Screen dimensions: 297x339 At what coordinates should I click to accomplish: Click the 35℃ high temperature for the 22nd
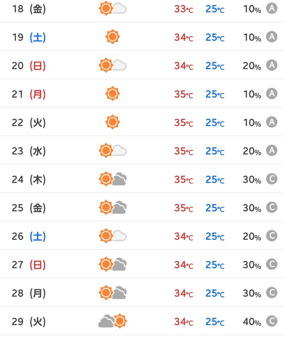(184, 123)
